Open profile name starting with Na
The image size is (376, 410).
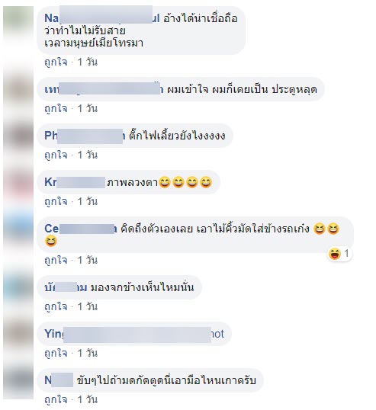[101, 18]
